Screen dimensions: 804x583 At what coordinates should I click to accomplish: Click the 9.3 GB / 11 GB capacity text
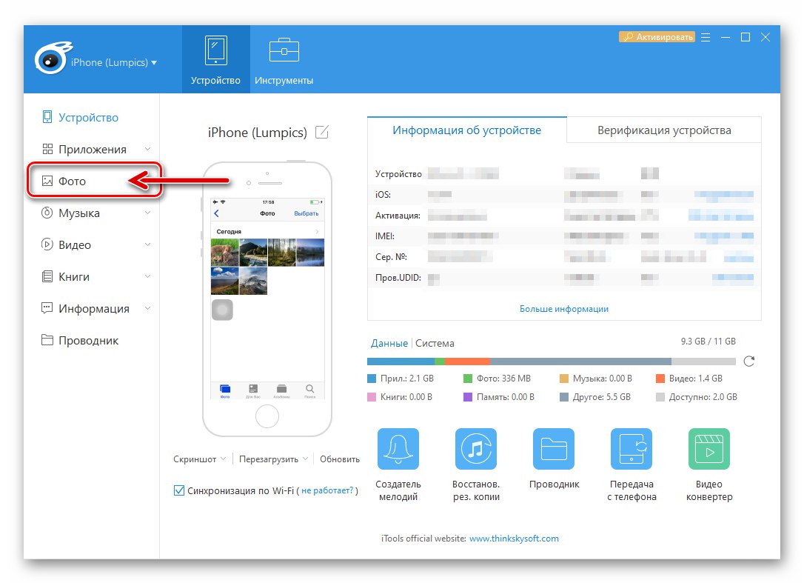click(x=708, y=342)
